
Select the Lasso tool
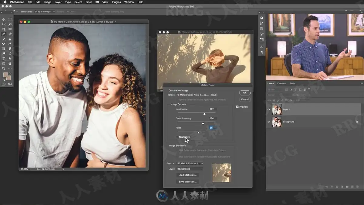tap(4, 24)
